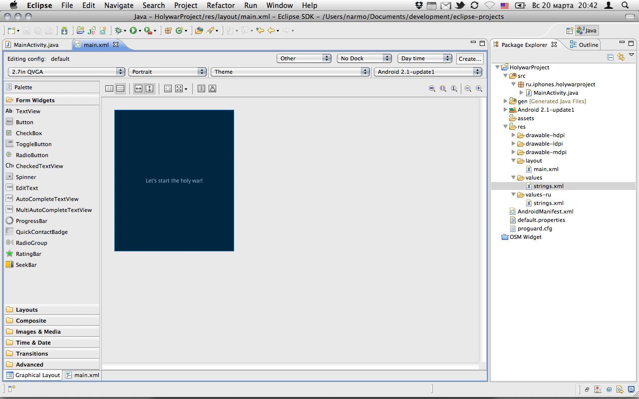Click the Create... button

(469, 58)
